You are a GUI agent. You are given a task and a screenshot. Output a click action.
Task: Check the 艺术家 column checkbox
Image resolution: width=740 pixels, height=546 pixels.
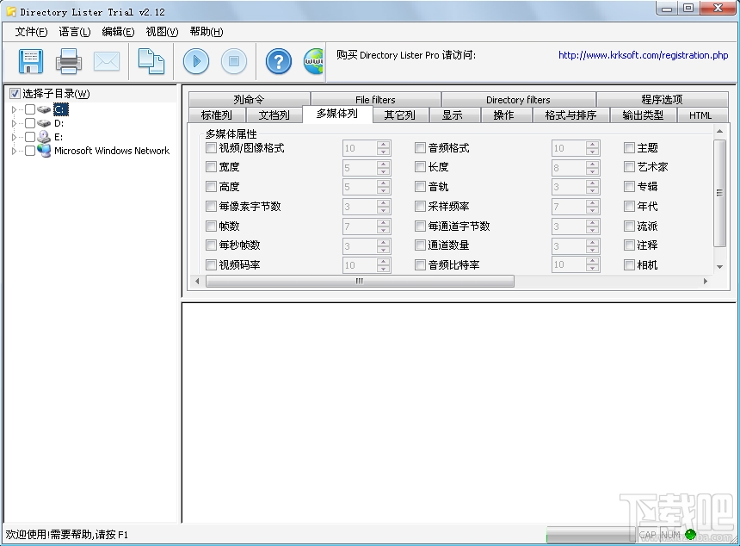629,166
